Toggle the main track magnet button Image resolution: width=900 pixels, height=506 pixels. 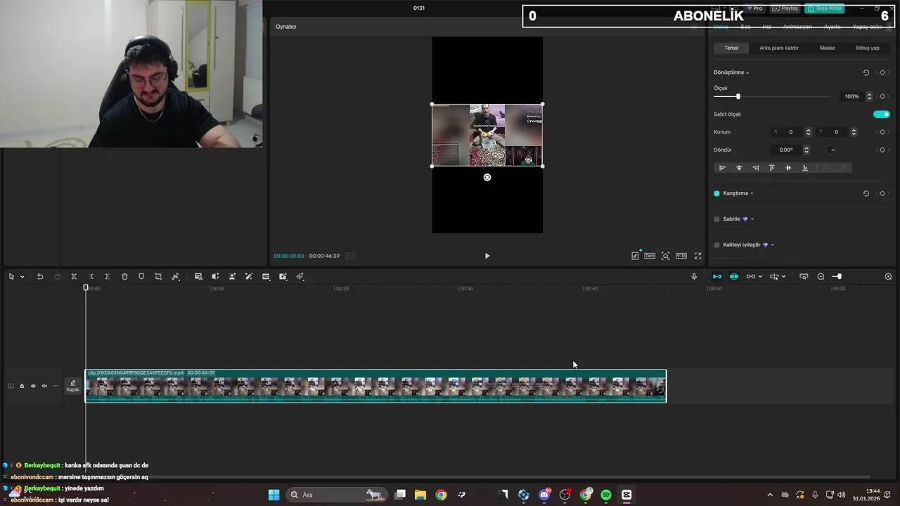coord(717,277)
